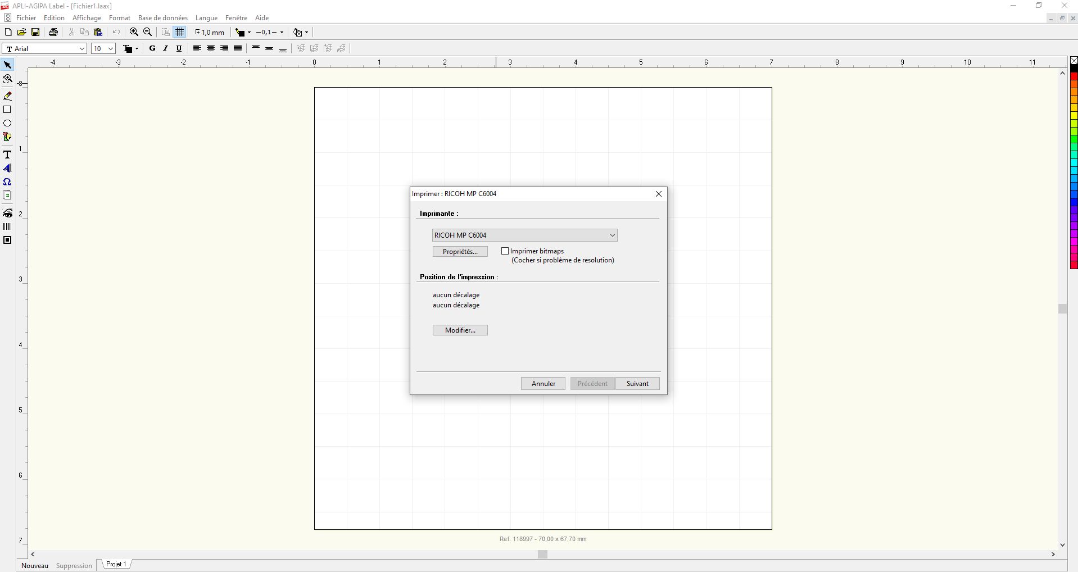This screenshot has width=1078, height=572.
Task: Click the Propriétés... button
Action: click(x=460, y=252)
